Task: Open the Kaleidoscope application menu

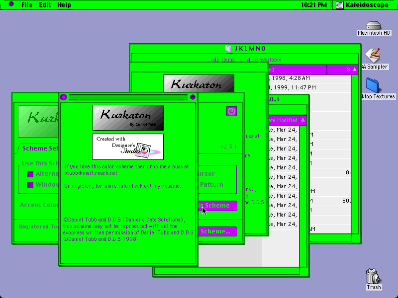Action: (363, 5)
